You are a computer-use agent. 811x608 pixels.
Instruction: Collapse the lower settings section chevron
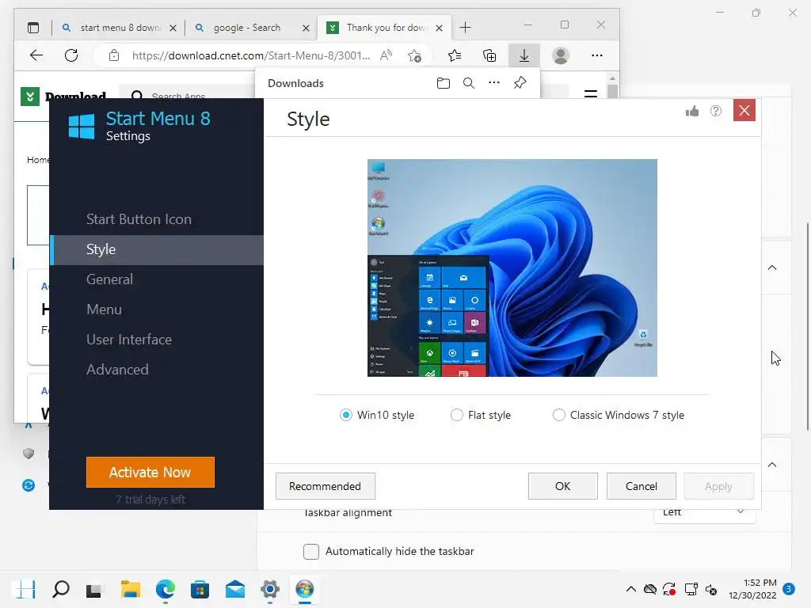pos(772,464)
